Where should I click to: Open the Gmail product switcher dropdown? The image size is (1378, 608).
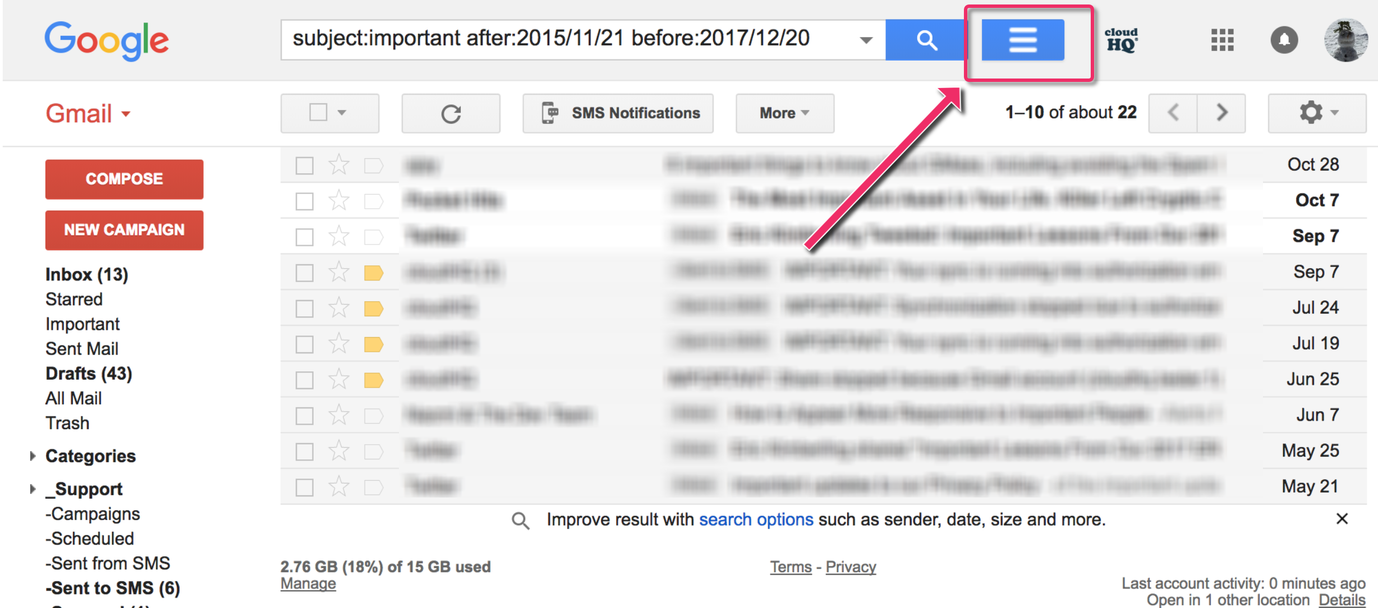pyautogui.click(x=88, y=113)
